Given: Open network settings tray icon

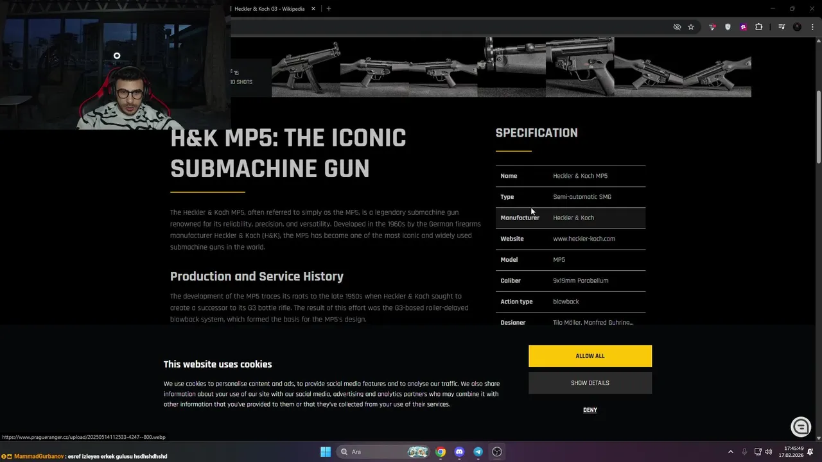Looking at the screenshot, I should pos(758,452).
